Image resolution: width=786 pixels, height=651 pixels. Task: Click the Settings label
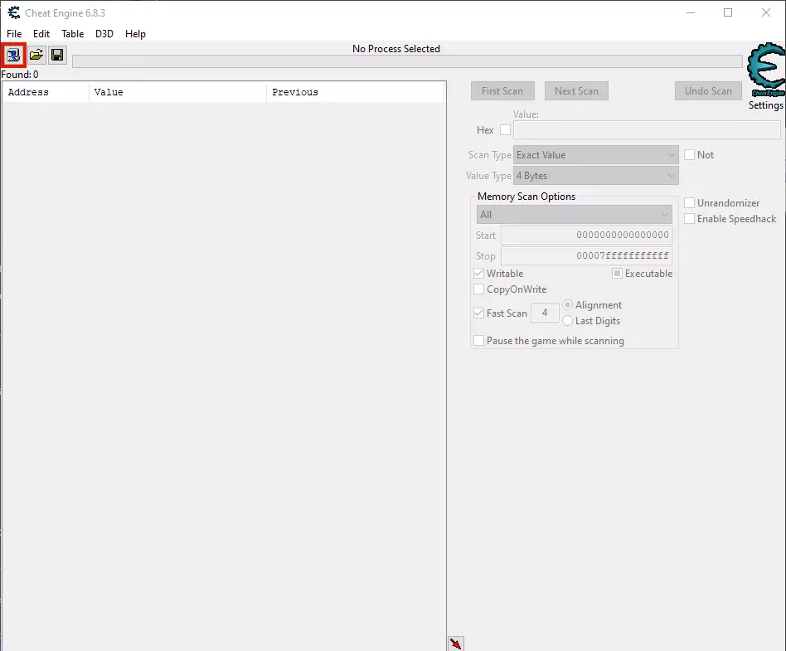click(x=765, y=105)
